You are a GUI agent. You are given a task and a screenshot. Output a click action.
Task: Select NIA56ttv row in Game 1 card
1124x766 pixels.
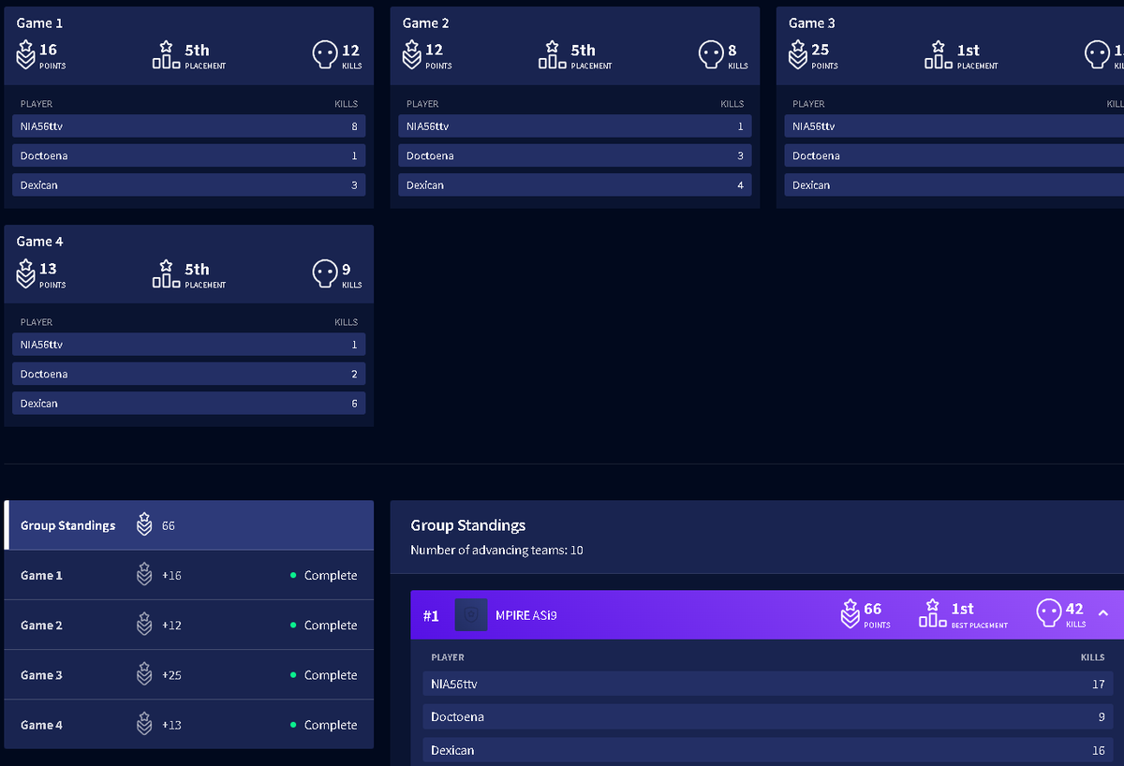189,126
